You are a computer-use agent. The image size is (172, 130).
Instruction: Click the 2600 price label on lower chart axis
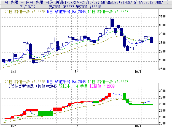point(162,117)
